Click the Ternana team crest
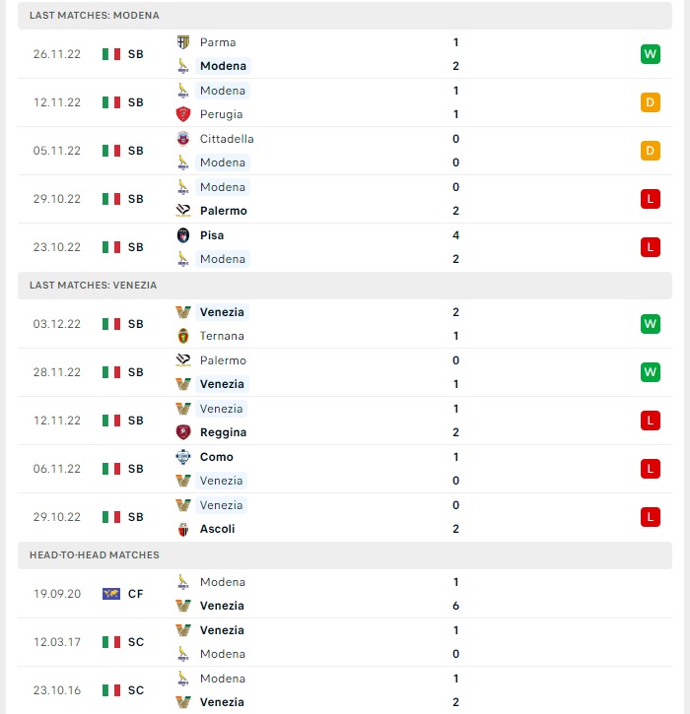Image resolution: width=690 pixels, height=714 pixels. tap(183, 336)
